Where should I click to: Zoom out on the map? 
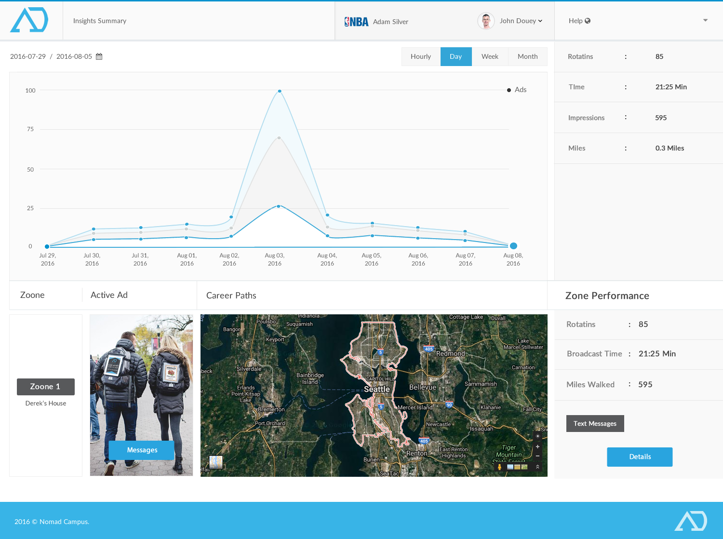[537, 456]
